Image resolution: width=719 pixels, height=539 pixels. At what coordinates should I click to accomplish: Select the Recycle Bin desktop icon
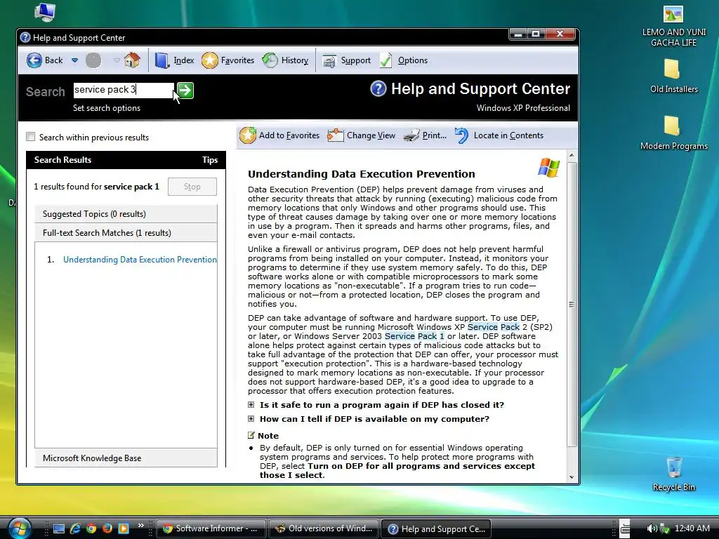(x=673, y=474)
